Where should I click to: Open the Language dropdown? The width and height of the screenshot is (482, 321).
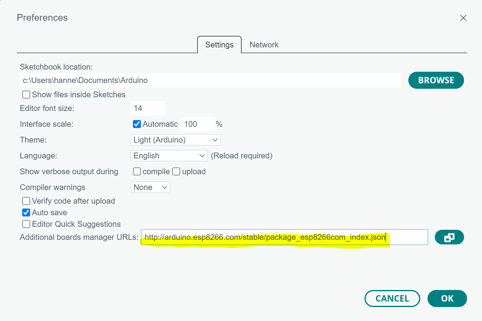click(x=169, y=156)
